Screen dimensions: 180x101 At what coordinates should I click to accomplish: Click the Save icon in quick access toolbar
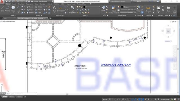click(12, 1)
